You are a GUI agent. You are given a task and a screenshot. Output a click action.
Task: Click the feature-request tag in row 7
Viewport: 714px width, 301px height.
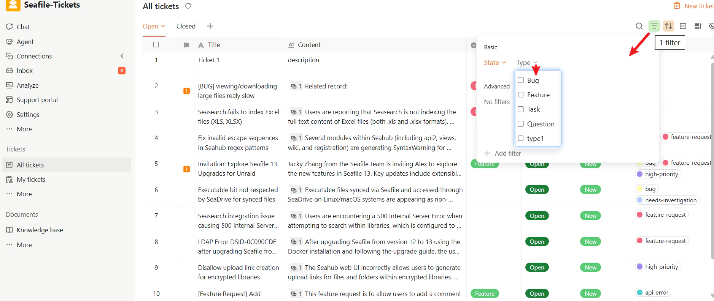coord(662,215)
